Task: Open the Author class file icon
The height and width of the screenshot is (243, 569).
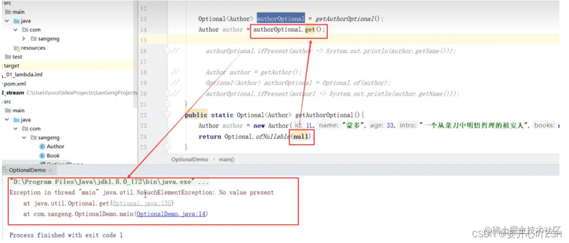Action: click(x=42, y=147)
